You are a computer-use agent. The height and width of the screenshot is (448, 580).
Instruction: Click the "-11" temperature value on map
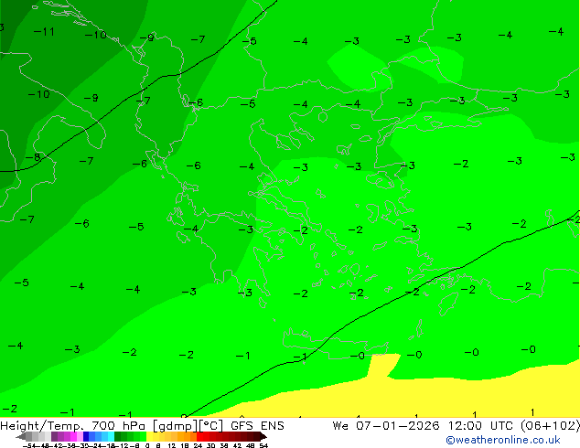coord(44,32)
